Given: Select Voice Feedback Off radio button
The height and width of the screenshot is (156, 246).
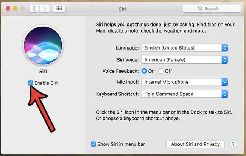Looking at the screenshot, I should (x=161, y=71).
